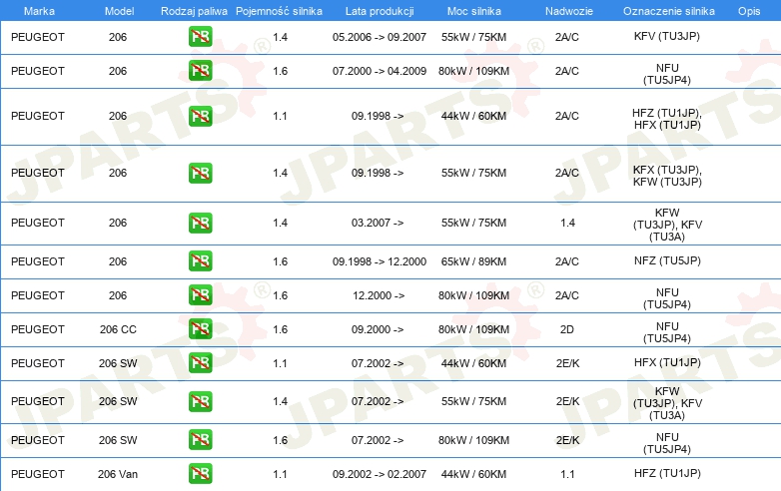Click the petrol icon in the HFZ, HFX engine row
The height and width of the screenshot is (491, 781).
click(200, 116)
